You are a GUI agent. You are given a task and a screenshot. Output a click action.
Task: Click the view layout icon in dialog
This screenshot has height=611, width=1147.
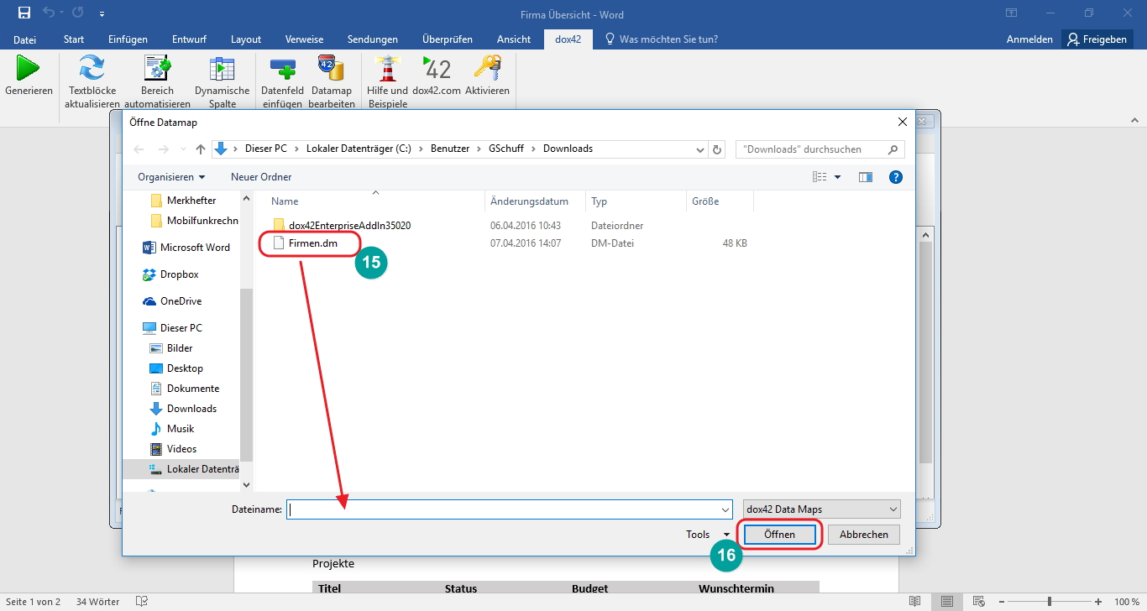[820, 177]
